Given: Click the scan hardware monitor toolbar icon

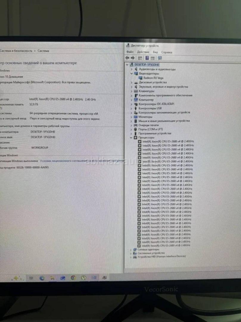Looking at the screenshot, I should click(160, 58).
